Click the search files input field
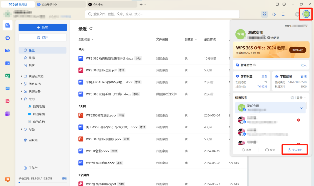Screen dimensions: 314x186 (x=162, y=14)
